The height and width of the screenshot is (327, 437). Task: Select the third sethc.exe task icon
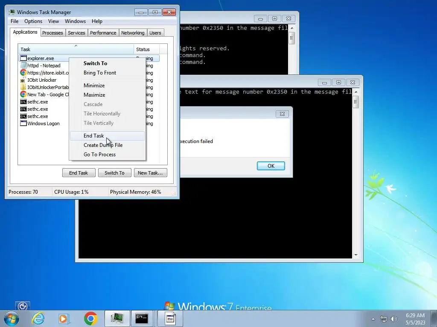tap(23, 116)
